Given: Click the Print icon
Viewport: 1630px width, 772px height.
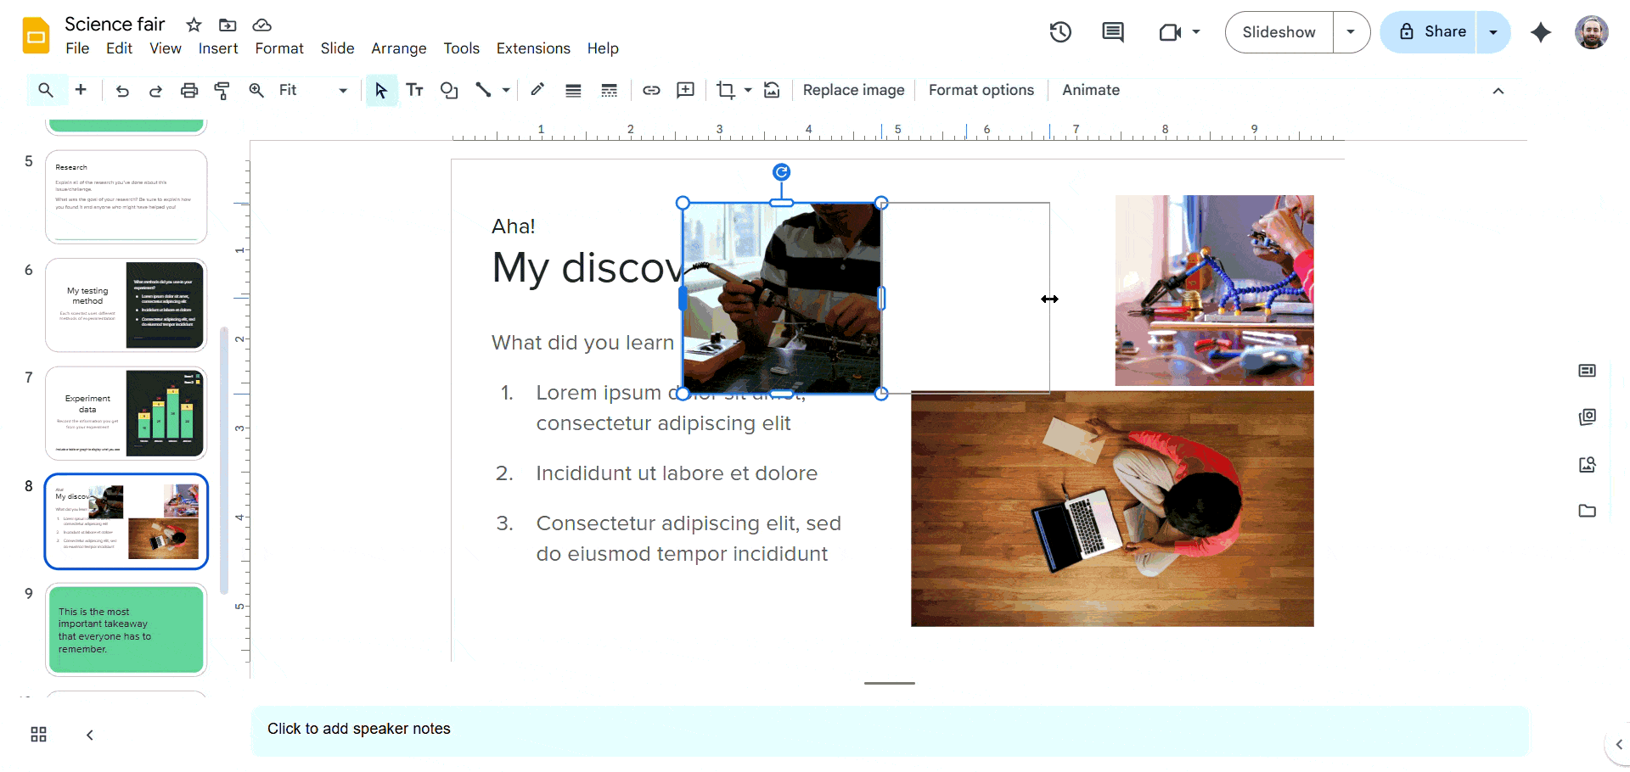Looking at the screenshot, I should (189, 91).
